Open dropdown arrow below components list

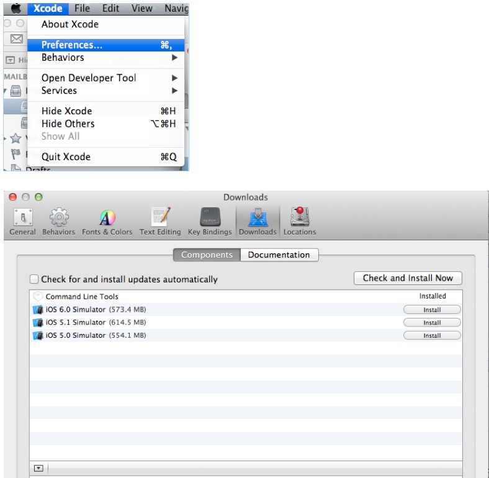click(x=38, y=468)
